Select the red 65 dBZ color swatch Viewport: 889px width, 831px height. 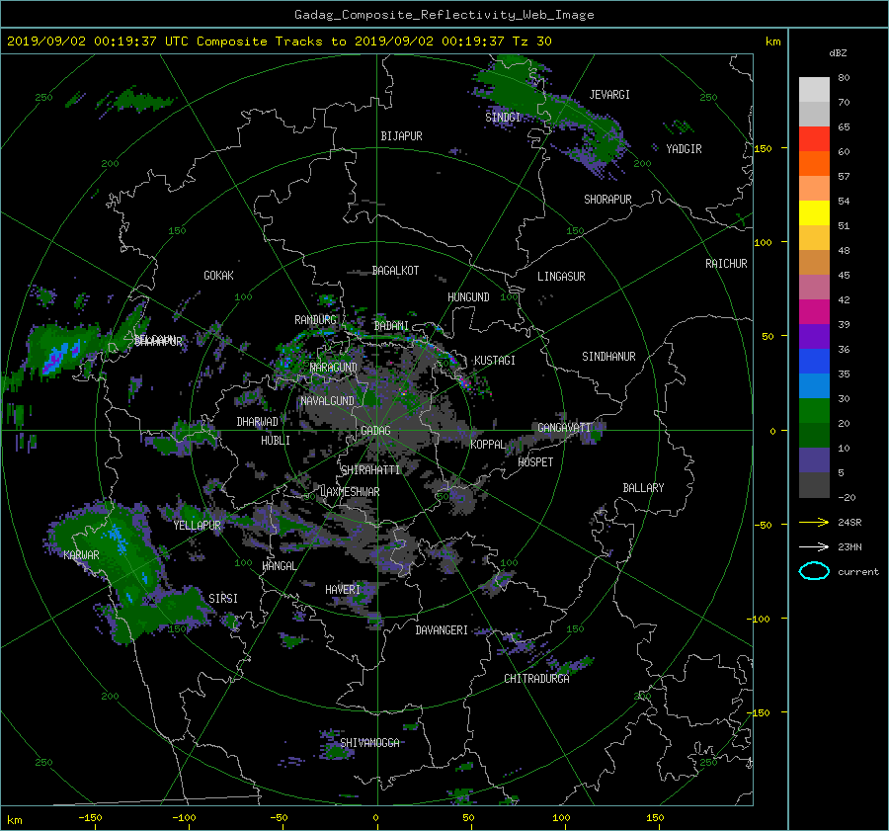pyautogui.click(x=814, y=138)
